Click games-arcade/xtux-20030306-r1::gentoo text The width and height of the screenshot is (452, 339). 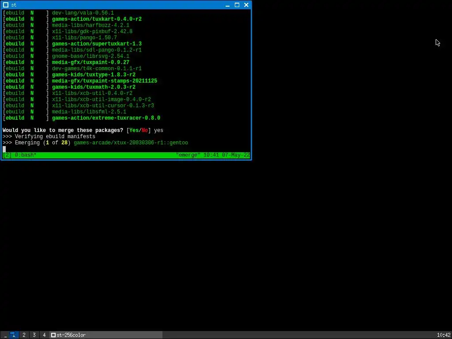131,143
